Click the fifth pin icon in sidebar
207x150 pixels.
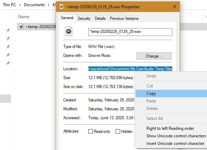point(8,63)
